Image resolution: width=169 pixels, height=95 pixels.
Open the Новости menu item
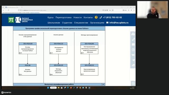(x=77, y=17)
